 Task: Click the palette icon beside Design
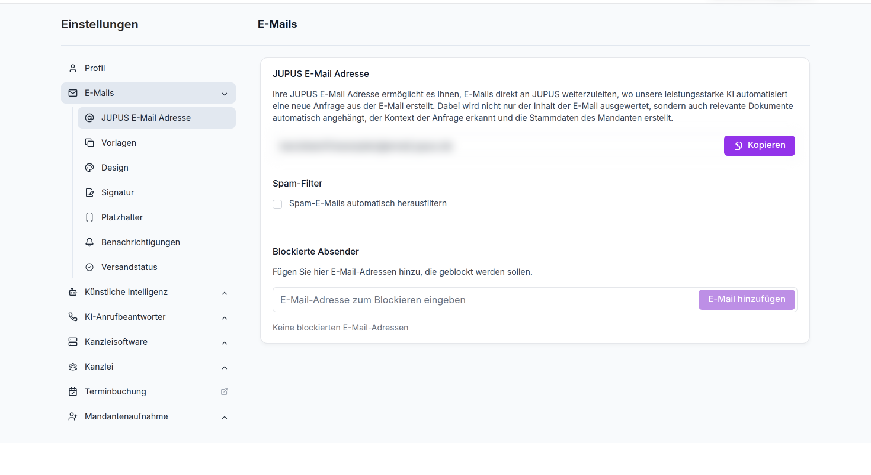[89, 168]
